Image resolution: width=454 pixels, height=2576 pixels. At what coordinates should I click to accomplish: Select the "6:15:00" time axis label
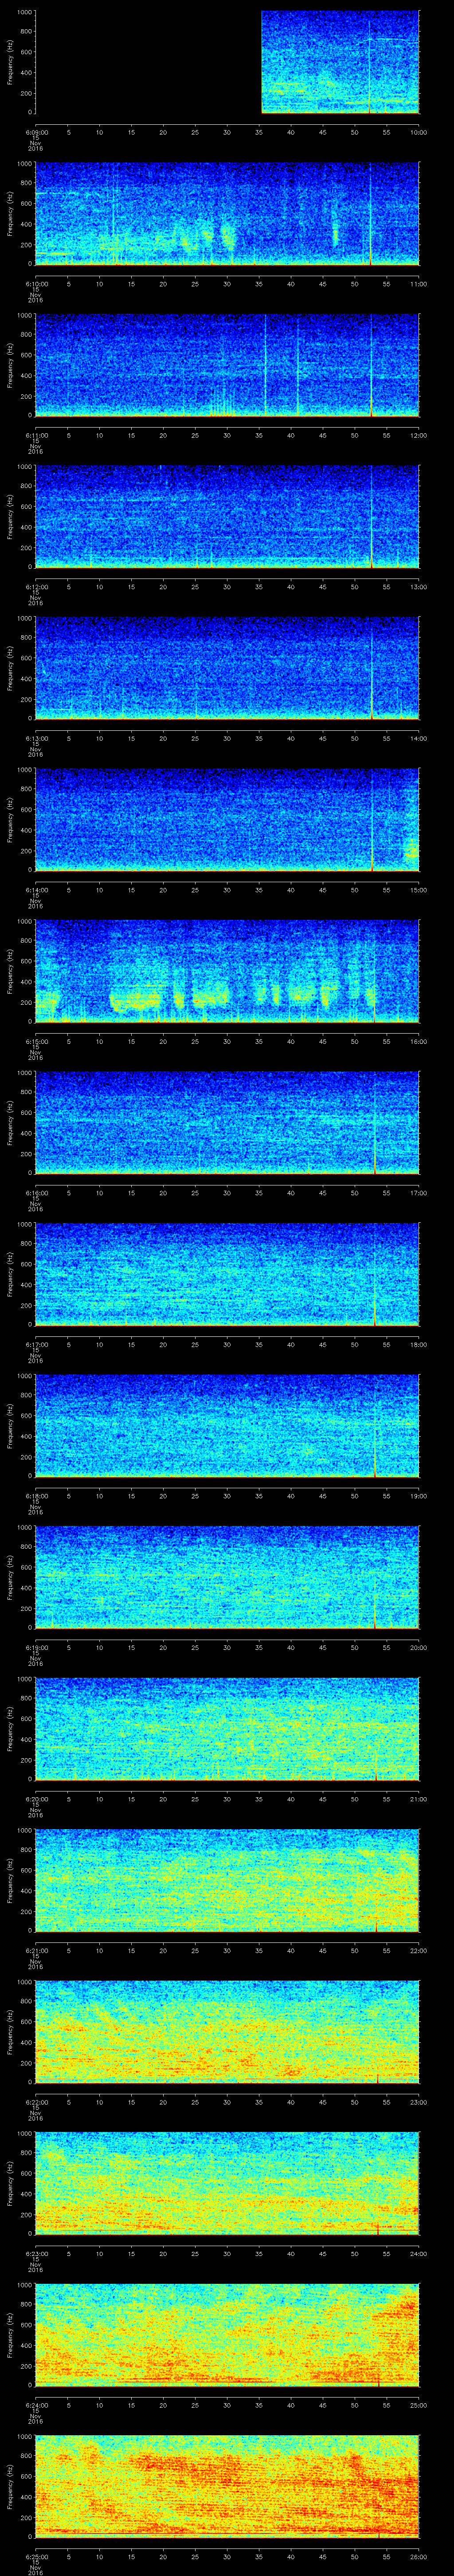(x=36, y=1041)
